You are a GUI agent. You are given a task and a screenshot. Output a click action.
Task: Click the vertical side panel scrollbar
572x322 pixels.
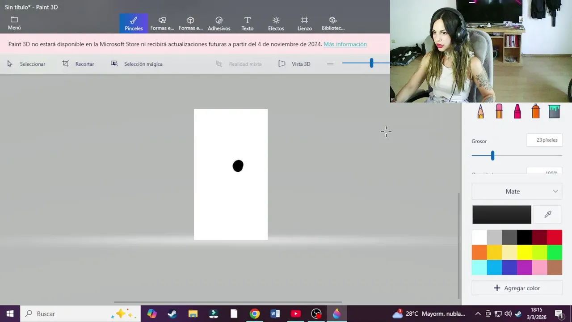click(x=458, y=246)
